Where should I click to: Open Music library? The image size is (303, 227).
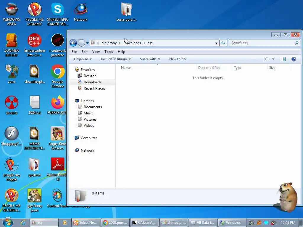tap(88, 113)
